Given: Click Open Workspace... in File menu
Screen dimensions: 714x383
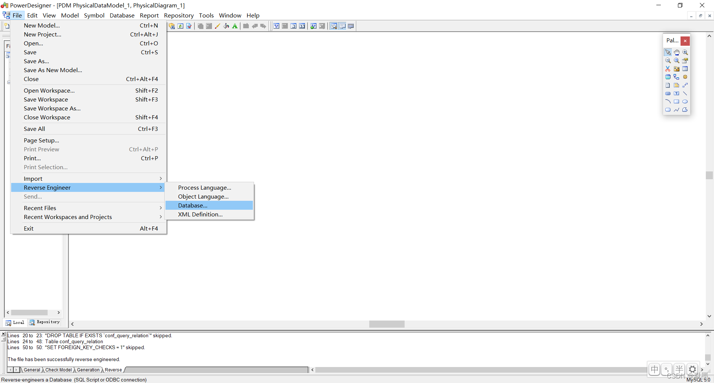Looking at the screenshot, I should (x=89, y=90).
